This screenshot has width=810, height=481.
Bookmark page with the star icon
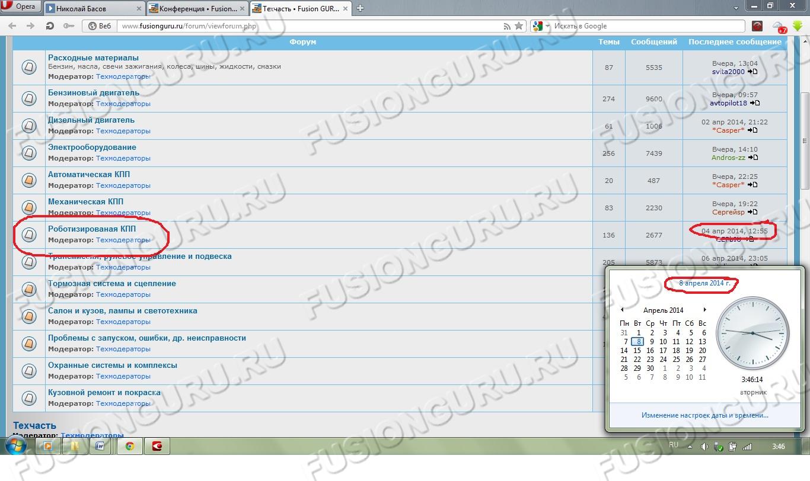519,26
